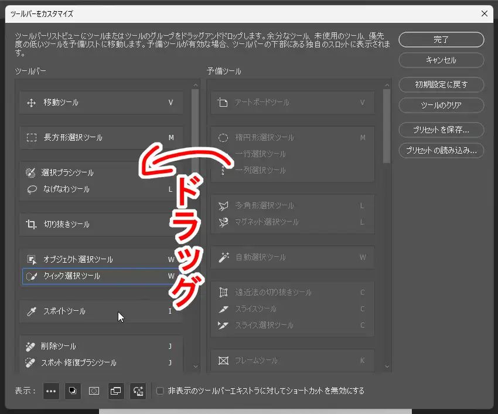
Task: Enable disable-shortcuts for hidden extras checkbox
Action: (x=160, y=391)
